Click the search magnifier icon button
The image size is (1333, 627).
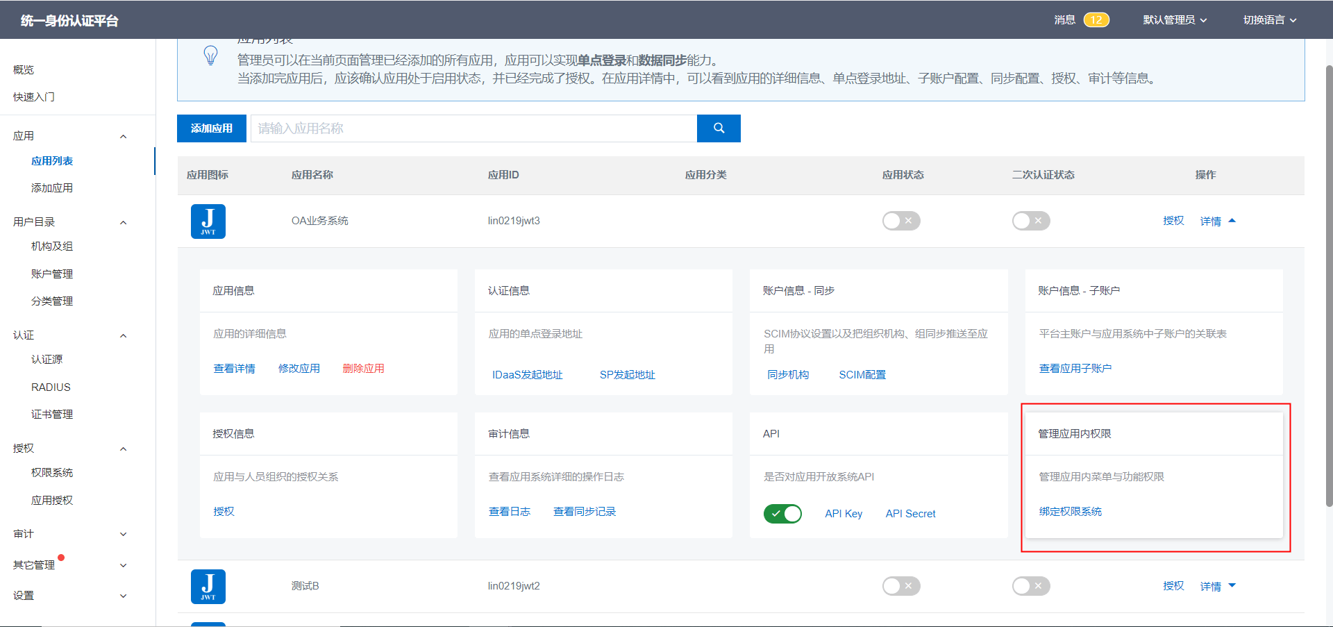719,128
